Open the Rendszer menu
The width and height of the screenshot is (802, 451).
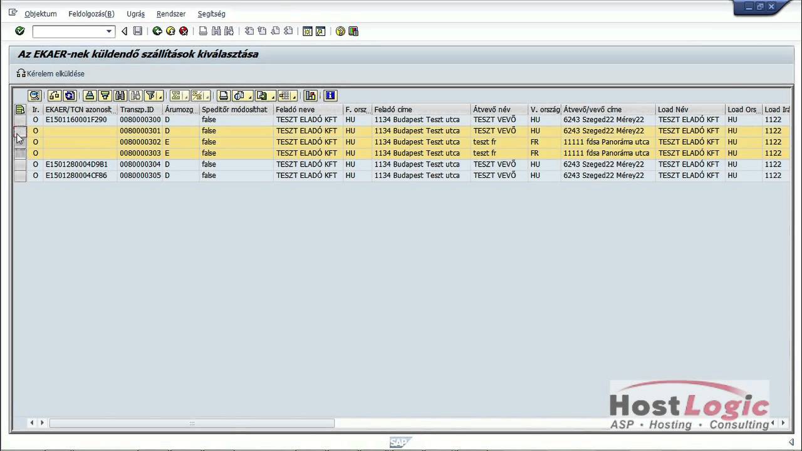(x=171, y=14)
